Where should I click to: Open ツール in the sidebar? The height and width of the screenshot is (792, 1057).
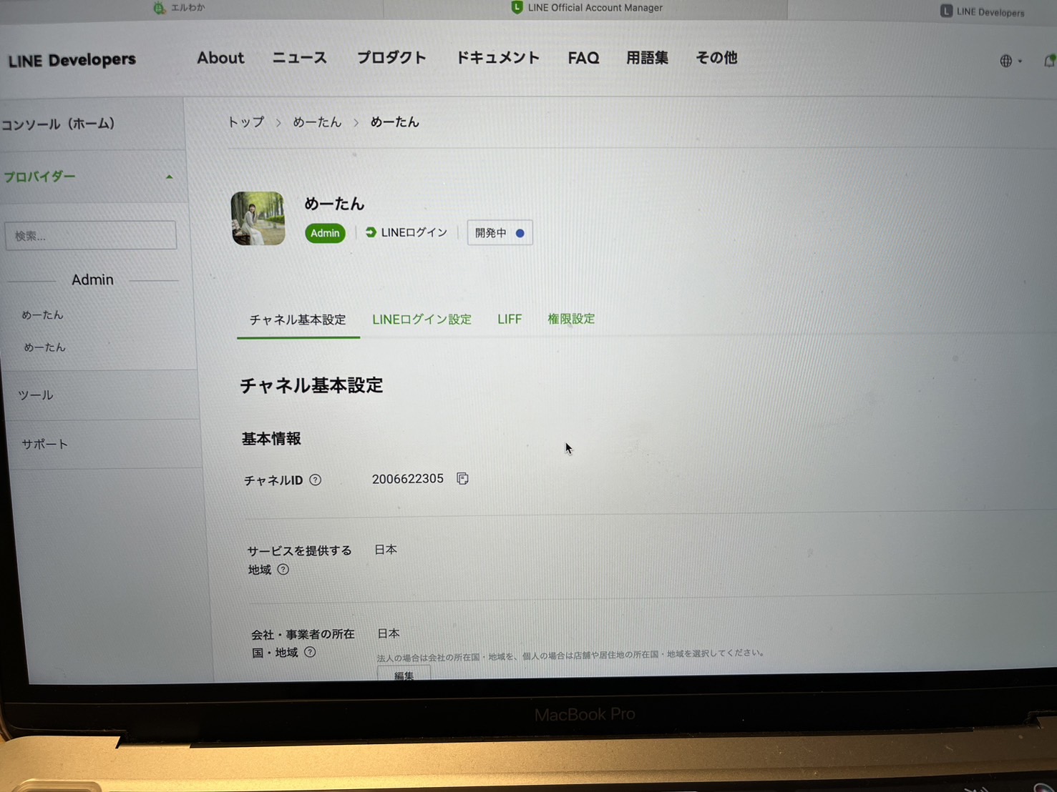point(35,395)
